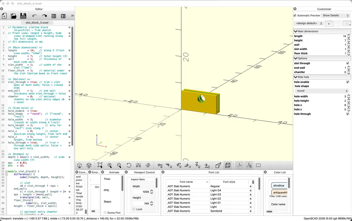Uncheck the hole enable checkbox
Viewport: 352px width, 221px height.
(348, 82)
